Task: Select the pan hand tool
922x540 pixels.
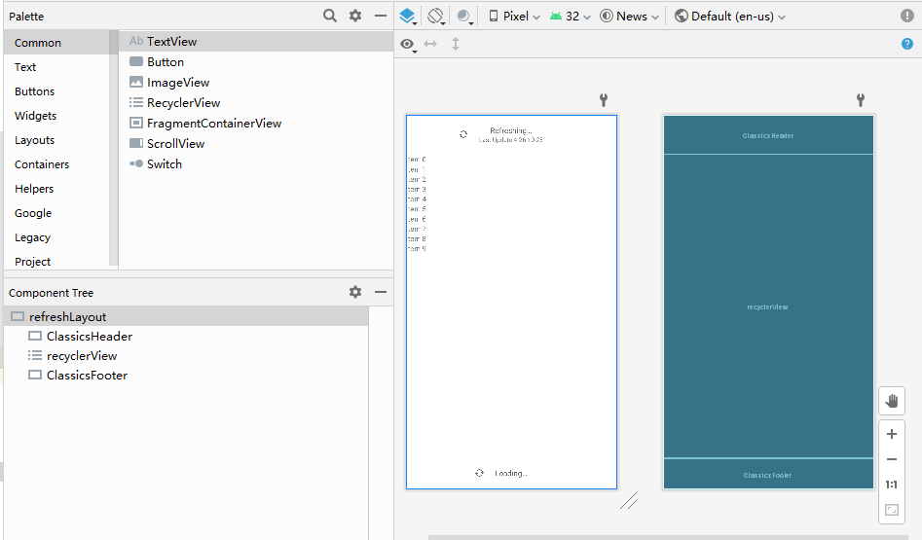Action: point(891,401)
